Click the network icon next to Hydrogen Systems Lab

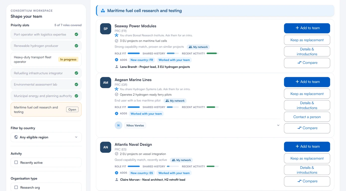117,89
